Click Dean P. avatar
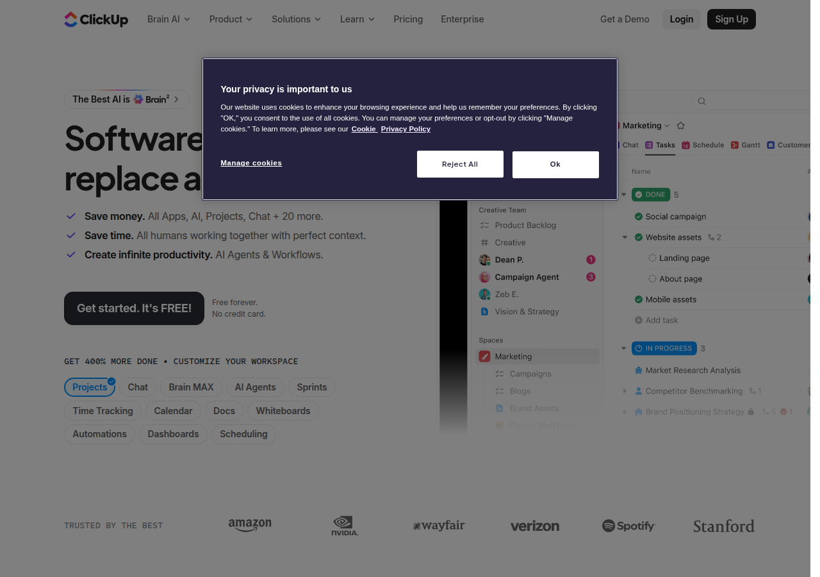 pyautogui.click(x=484, y=260)
